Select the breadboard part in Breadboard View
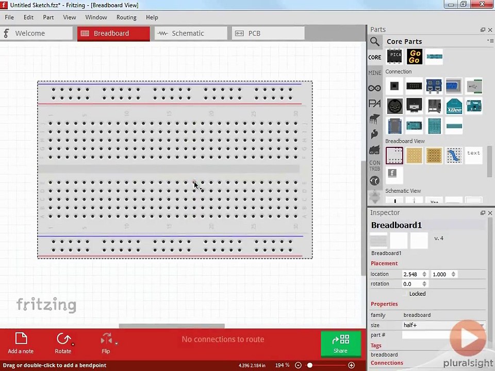The height and width of the screenshot is (371, 495). (394, 155)
